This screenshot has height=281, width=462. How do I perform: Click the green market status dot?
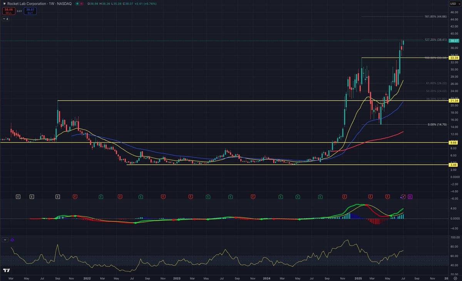[78, 3]
